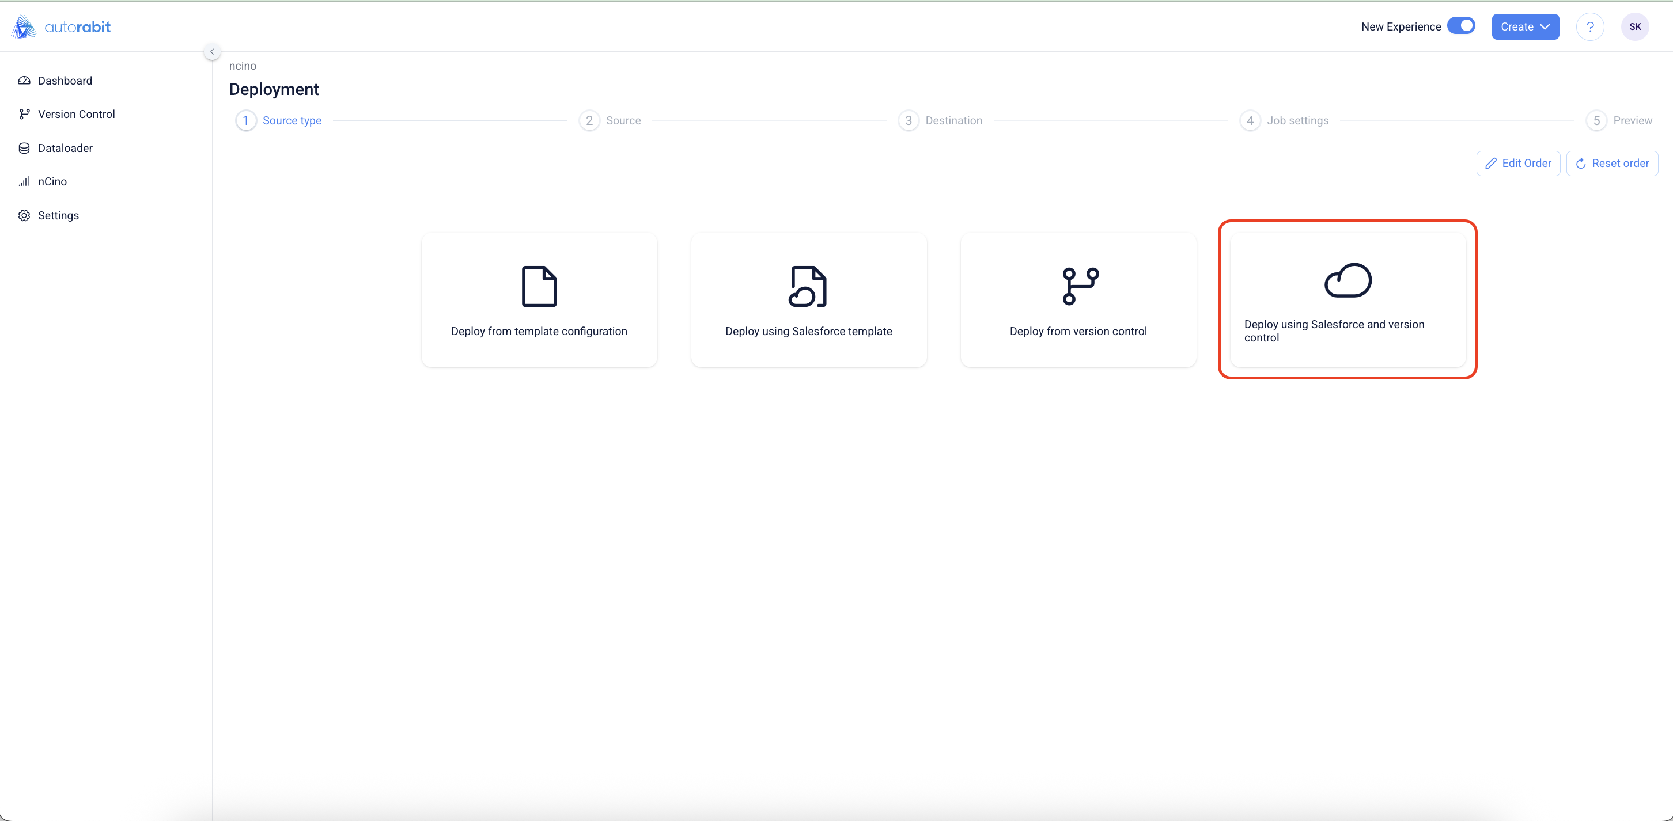Disable the New Experience toggle

tap(1461, 26)
